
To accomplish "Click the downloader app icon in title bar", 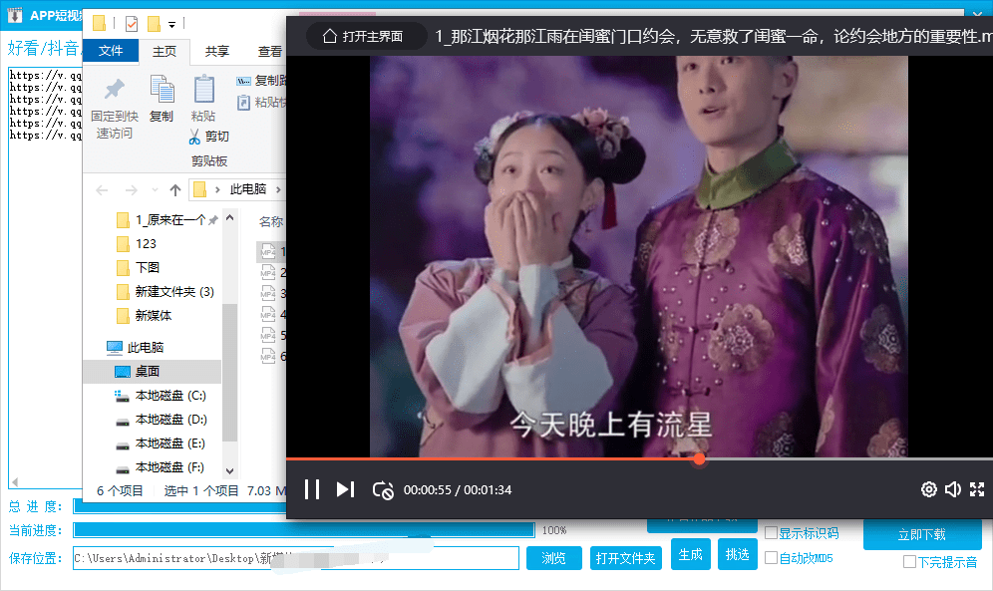I will click(x=15, y=15).
